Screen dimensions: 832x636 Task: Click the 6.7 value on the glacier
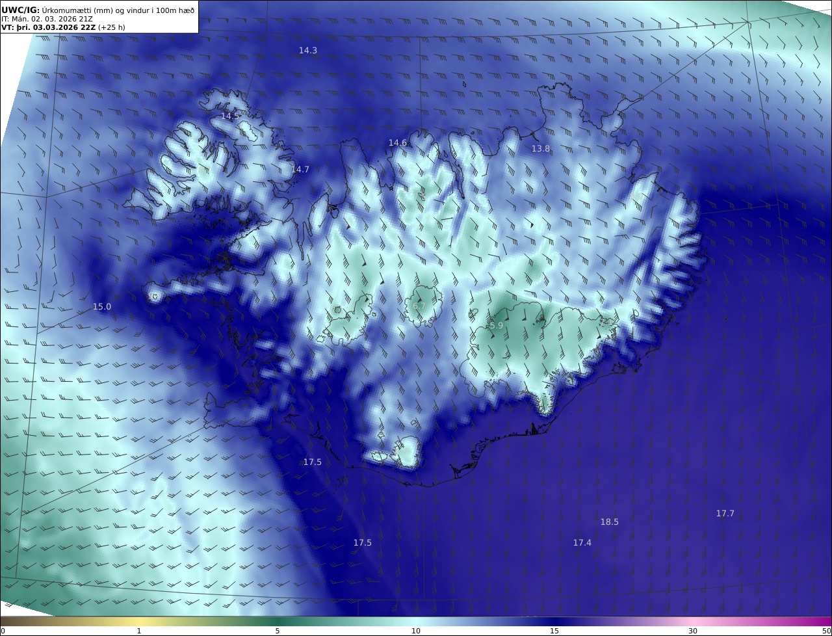pyautogui.click(x=419, y=306)
